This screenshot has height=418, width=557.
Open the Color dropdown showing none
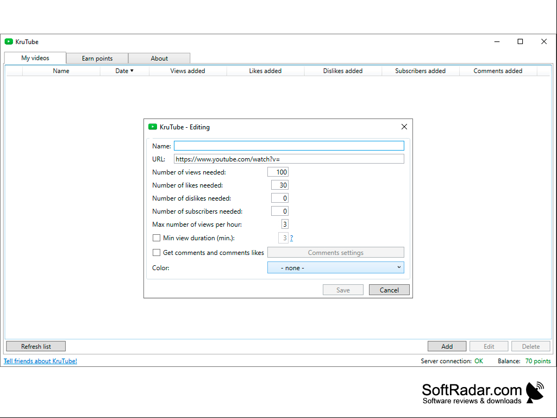336,267
